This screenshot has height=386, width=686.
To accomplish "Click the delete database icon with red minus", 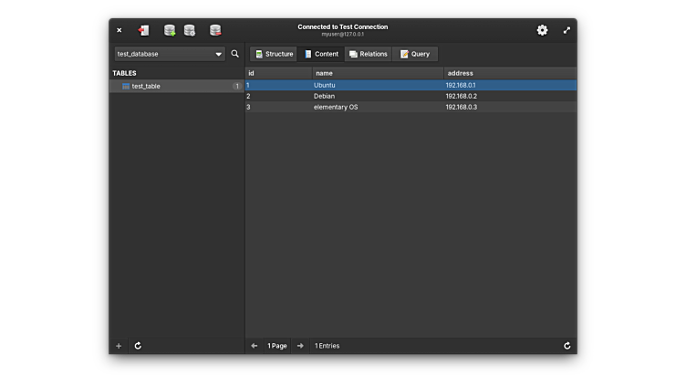I will click(215, 30).
